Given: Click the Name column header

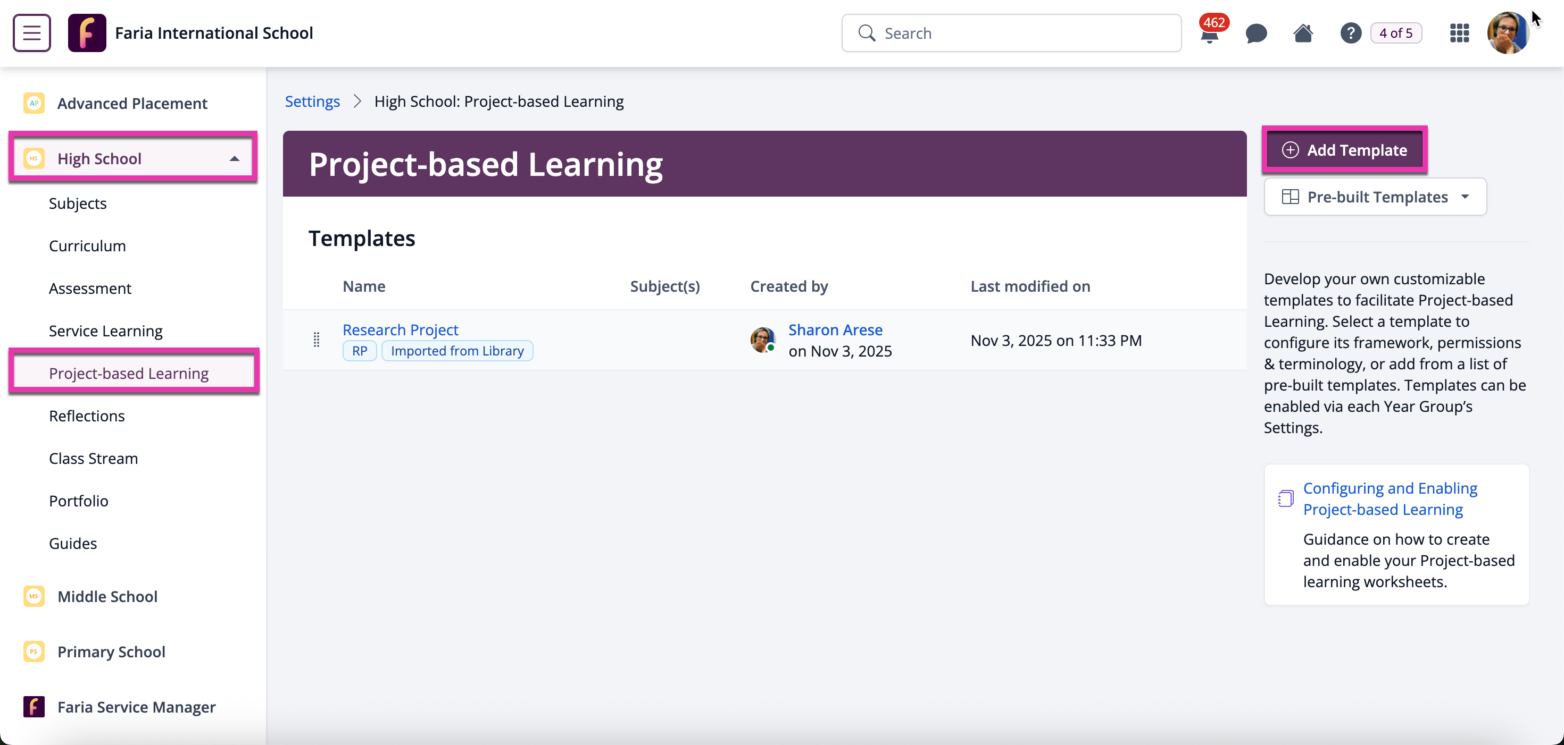Looking at the screenshot, I should coord(364,286).
